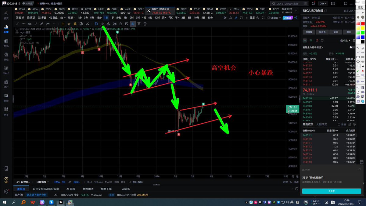Toggle the MA indicator
The height and width of the screenshot is (206, 366).
[x=69, y=182]
